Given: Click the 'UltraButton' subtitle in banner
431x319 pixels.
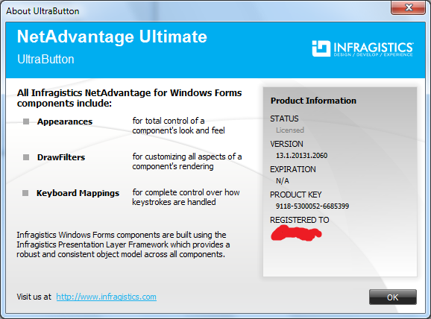Looking at the screenshot, I should [45, 60].
